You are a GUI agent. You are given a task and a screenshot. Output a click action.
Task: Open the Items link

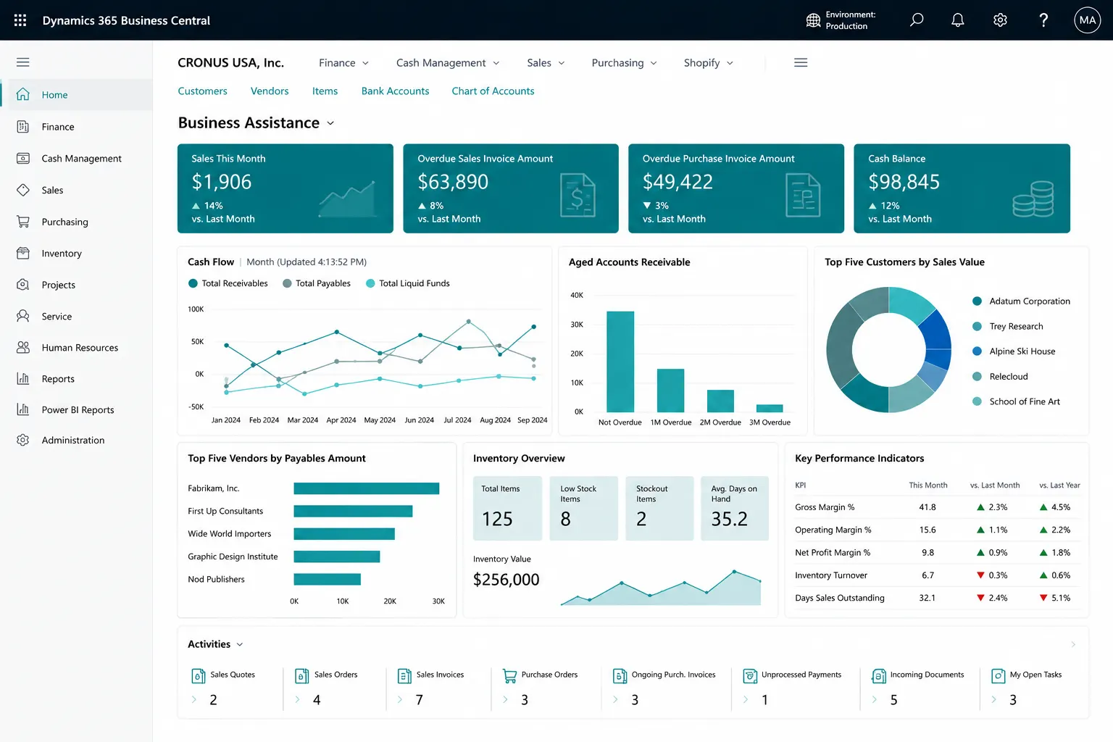click(325, 91)
